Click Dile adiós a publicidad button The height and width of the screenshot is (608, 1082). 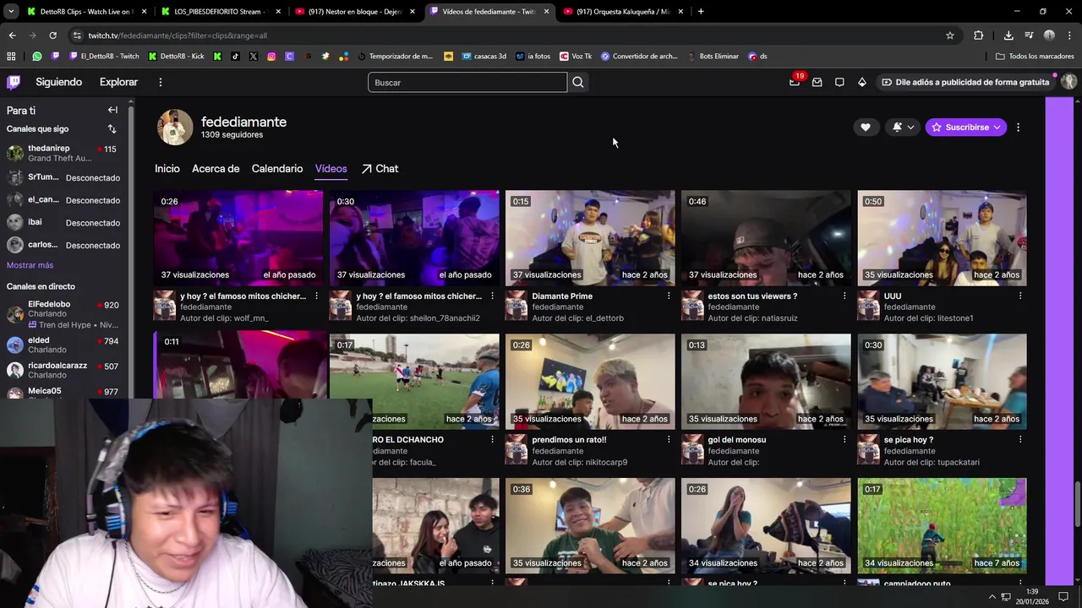click(965, 82)
